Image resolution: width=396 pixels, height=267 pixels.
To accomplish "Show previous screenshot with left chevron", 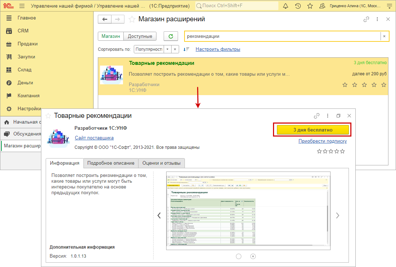I will [x=159, y=215].
